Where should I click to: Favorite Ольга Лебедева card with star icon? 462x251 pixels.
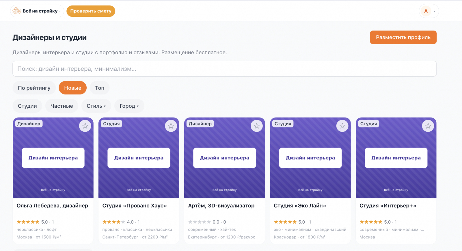[85, 126]
